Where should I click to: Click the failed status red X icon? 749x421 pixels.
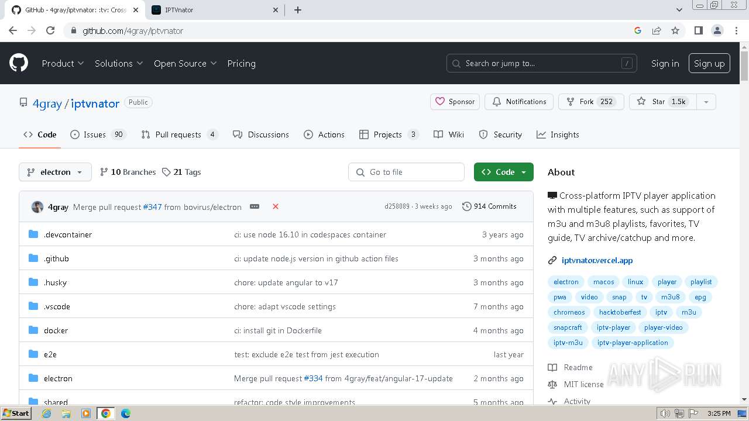click(x=276, y=206)
